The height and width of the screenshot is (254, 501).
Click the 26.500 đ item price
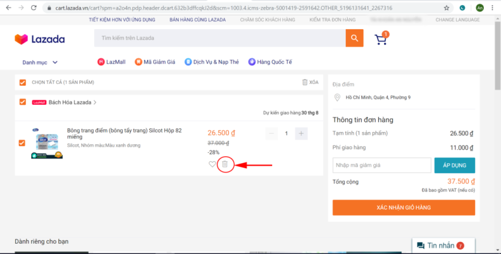pyautogui.click(x=221, y=133)
